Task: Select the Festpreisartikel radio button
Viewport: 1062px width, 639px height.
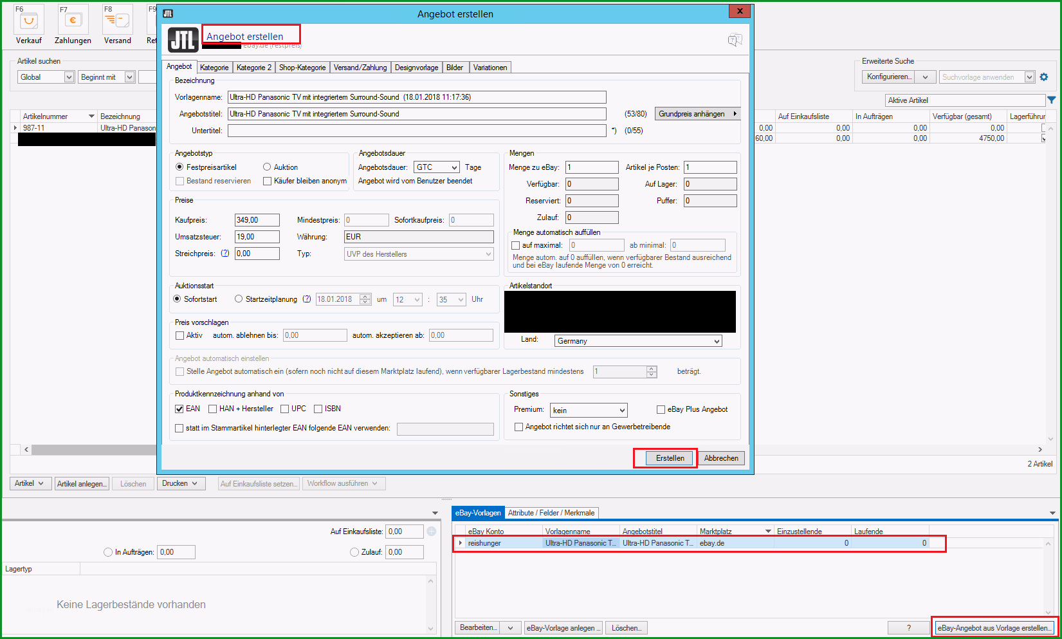Action: 179,167
